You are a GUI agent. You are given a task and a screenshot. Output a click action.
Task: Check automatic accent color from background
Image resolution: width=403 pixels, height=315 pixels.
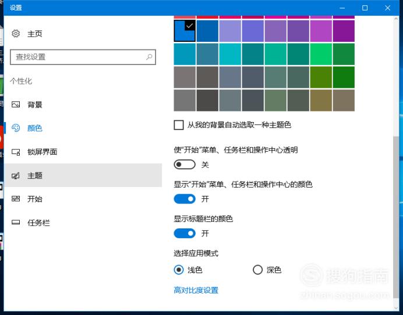click(x=179, y=125)
